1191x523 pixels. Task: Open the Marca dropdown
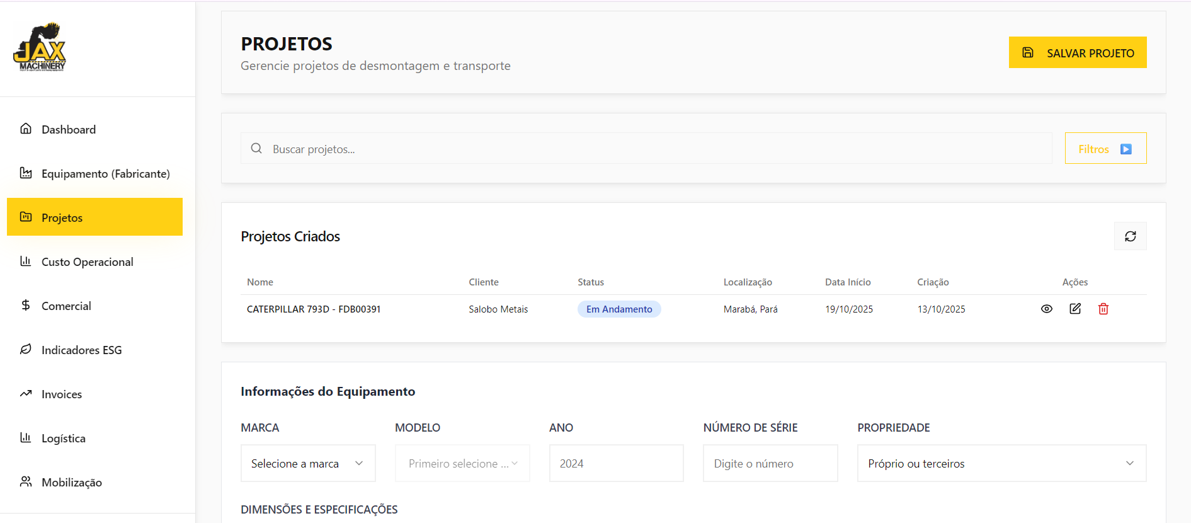coord(308,463)
